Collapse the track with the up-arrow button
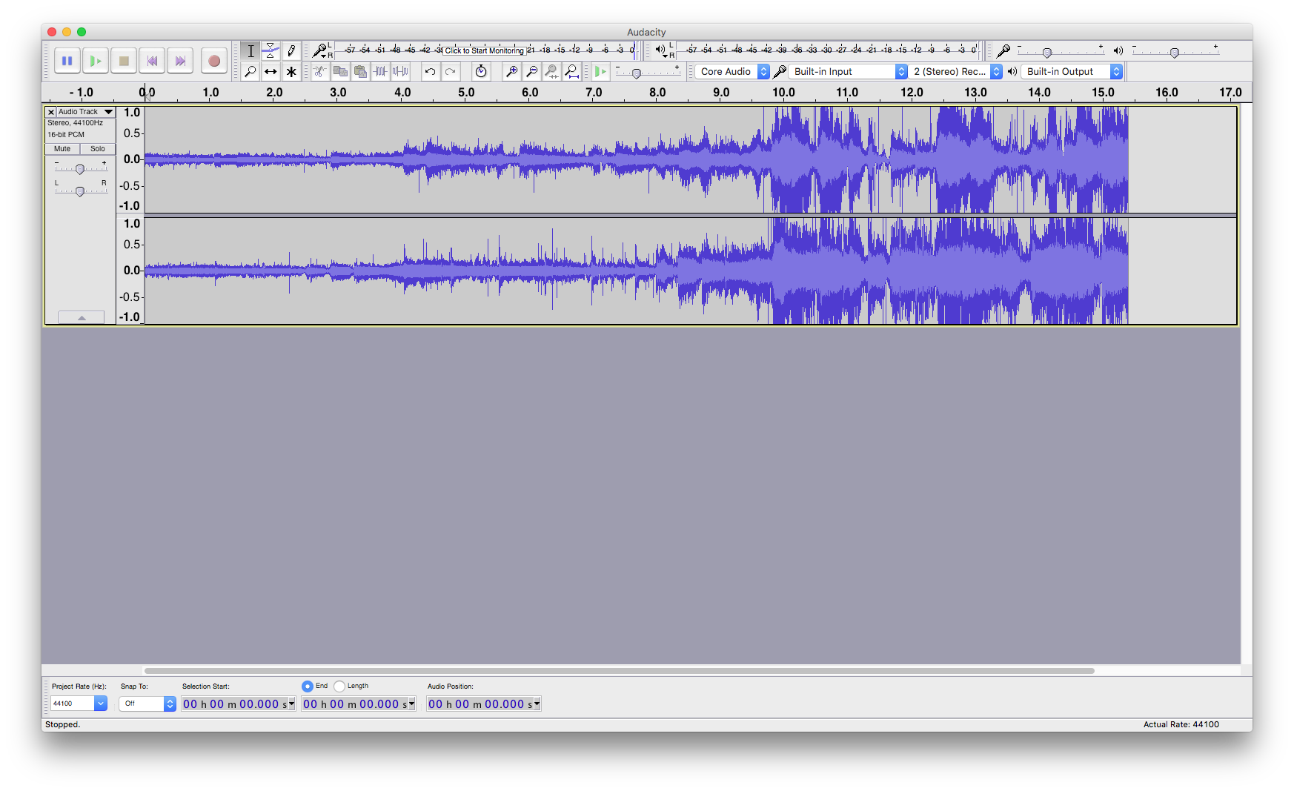Screen dimensions: 1294x791 pyautogui.click(x=82, y=317)
